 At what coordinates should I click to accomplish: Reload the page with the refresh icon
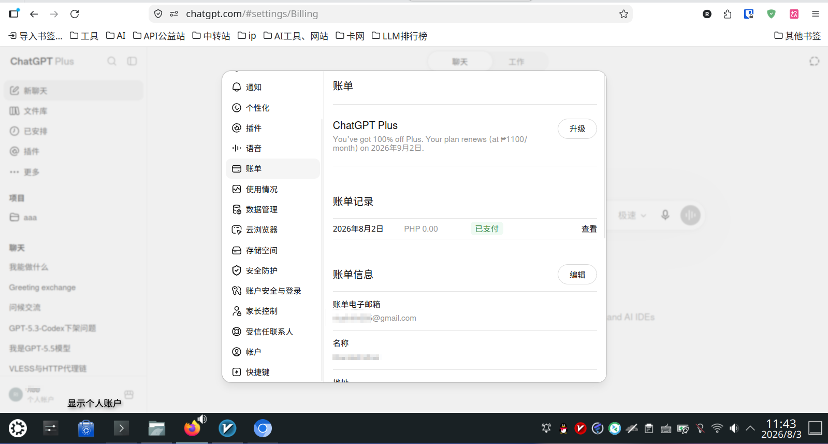(75, 14)
